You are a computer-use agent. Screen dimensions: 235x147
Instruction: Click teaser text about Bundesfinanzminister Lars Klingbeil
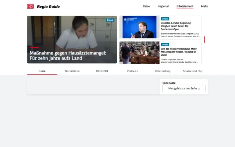tap(180, 35)
